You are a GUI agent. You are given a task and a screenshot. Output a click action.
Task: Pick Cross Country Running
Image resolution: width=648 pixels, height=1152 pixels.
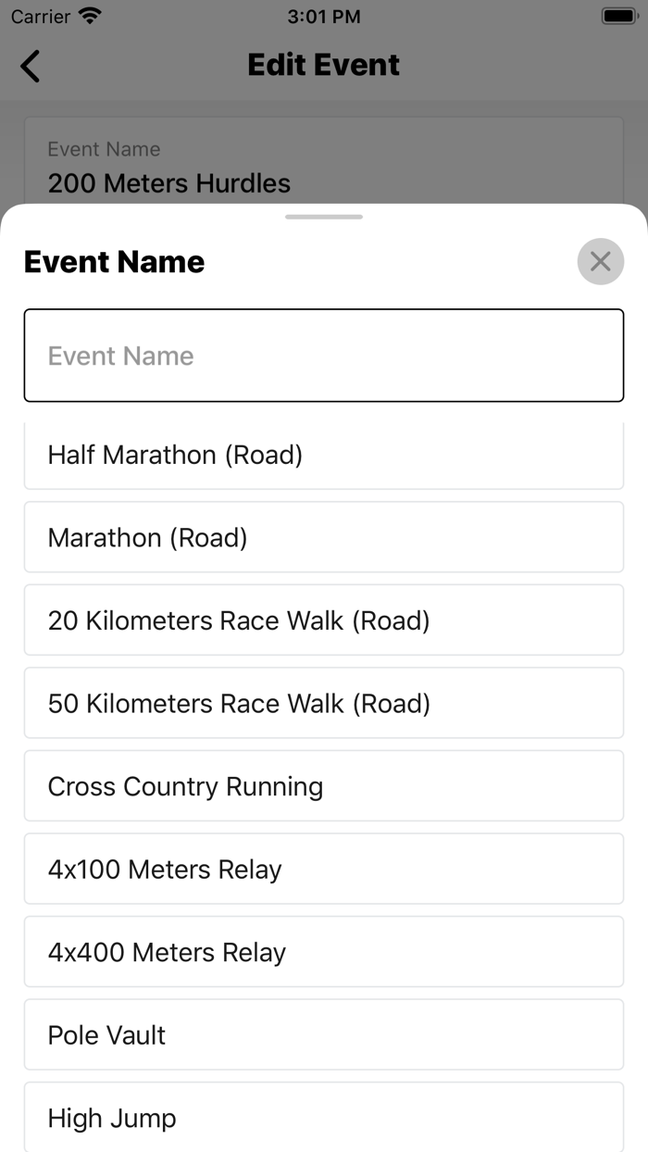click(324, 786)
